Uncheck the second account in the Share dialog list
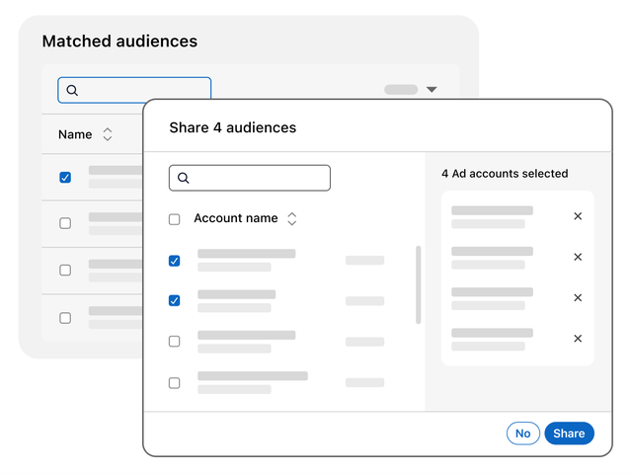Viewport: 632px width, 474px height. [174, 300]
